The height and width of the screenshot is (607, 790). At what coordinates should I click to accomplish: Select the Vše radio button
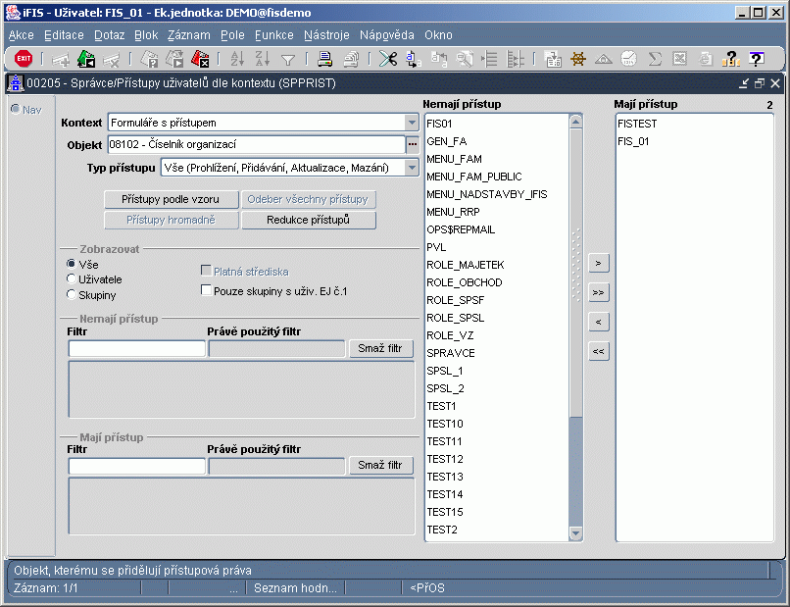point(72,264)
